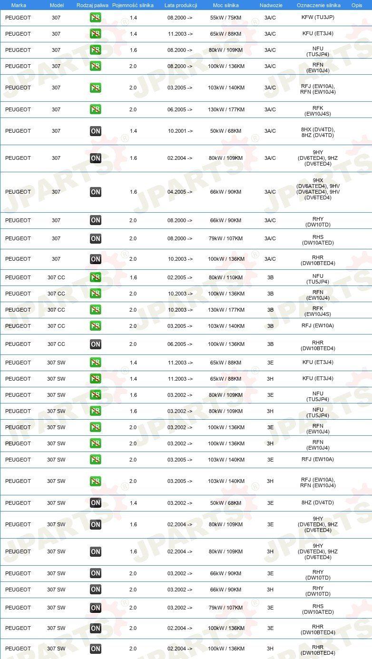This screenshot has height=659, width=372.
Task: Click the Opis column header
Action: pyautogui.click(x=357, y=5)
